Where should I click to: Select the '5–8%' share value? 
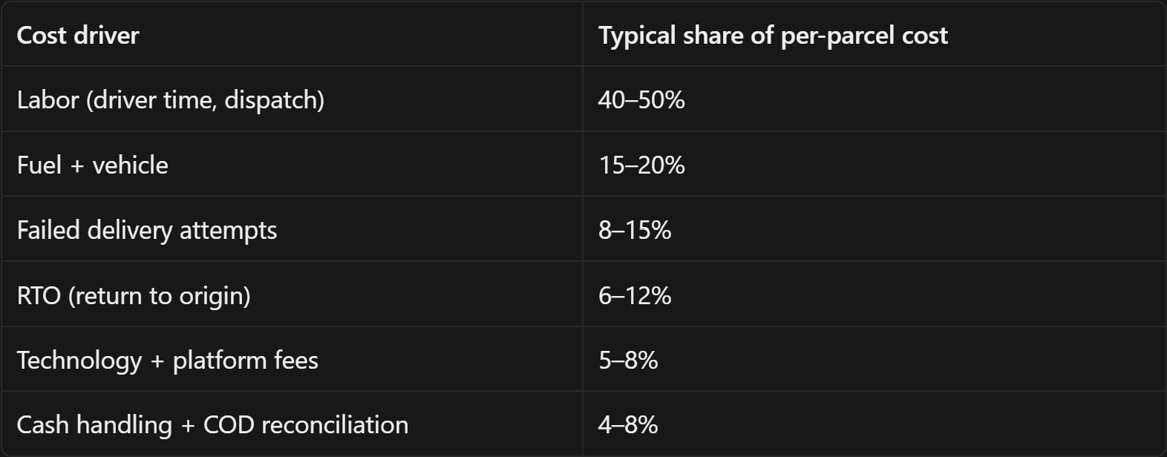[x=628, y=360]
